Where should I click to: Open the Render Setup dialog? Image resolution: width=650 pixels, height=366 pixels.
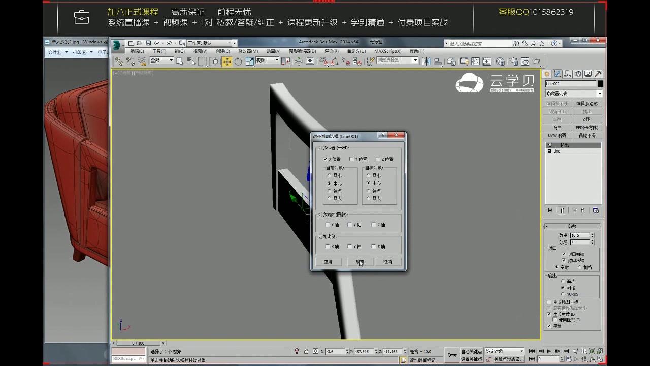pos(514,61)
